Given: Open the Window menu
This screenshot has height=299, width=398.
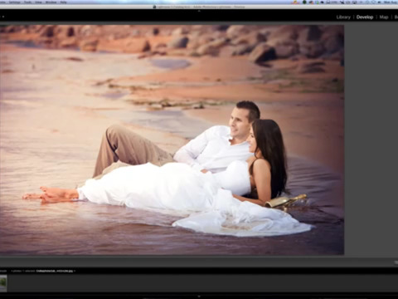Looking at the screenshot, I should (x=51, y=2).
